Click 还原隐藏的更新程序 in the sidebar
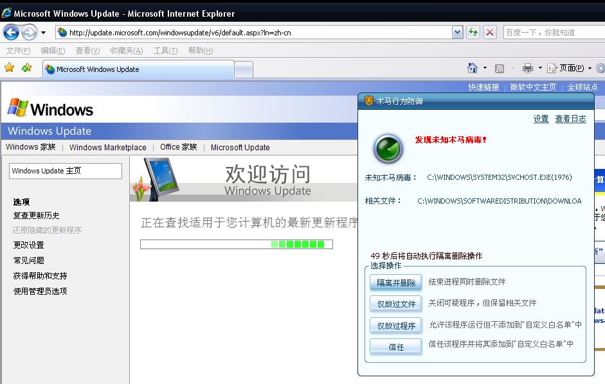The width and height of the screenshot is (605, 384). pos(47,230)
